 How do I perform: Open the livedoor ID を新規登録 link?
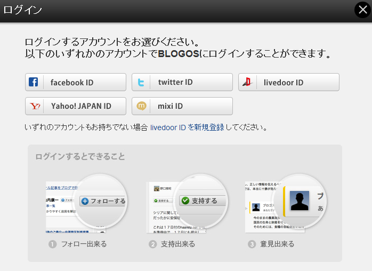pyautogui.click(x=187, y=127)
